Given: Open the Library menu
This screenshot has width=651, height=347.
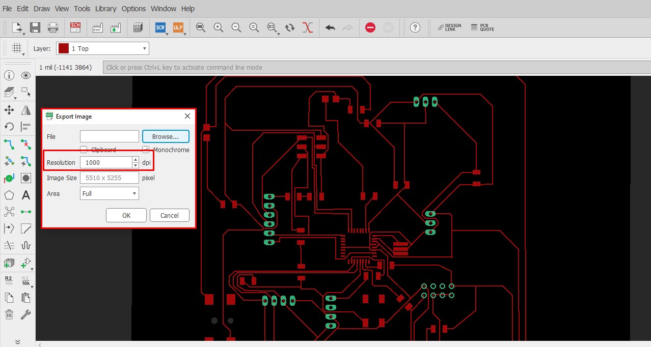Looking at the screenshot, I should 105,9.
